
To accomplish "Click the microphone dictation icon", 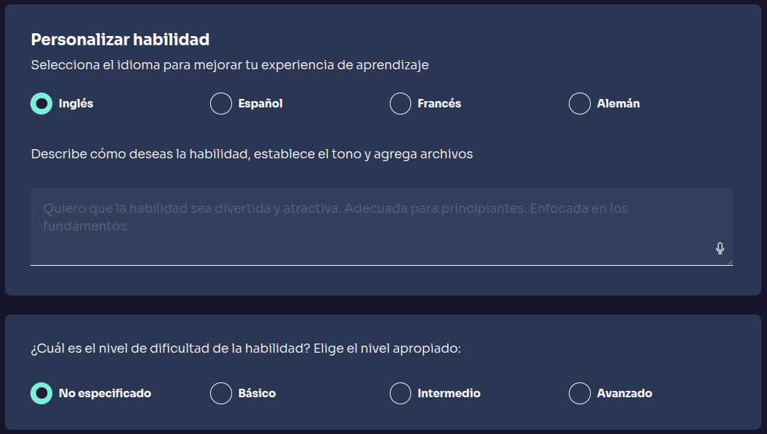I will [x=720, y=248].
